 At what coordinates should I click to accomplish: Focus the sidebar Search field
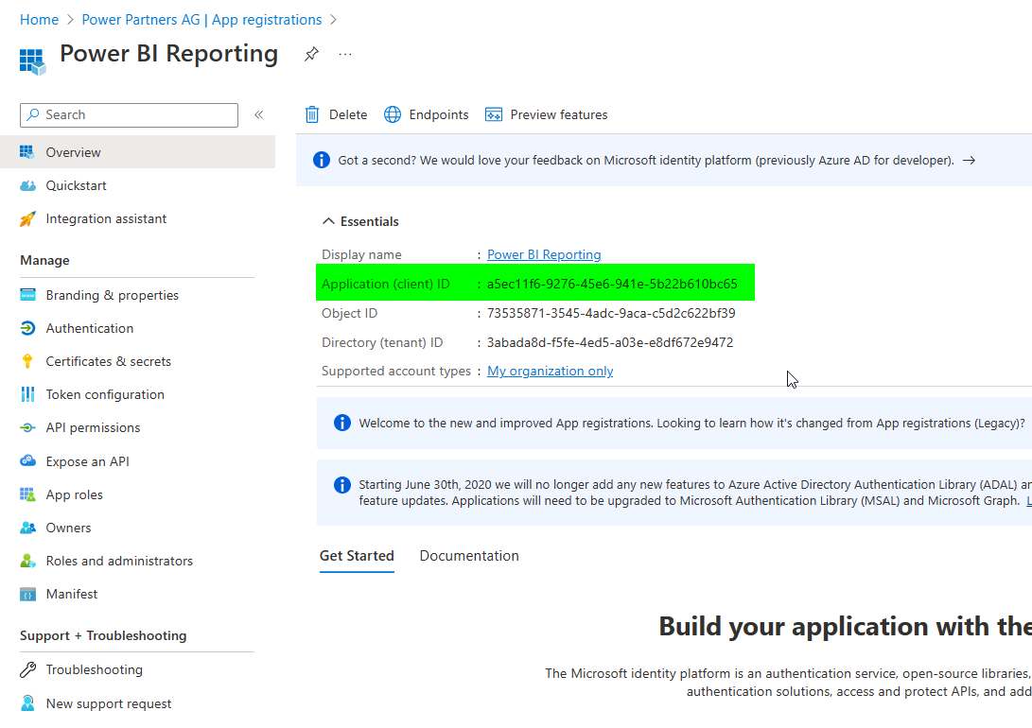pos(129,115)
